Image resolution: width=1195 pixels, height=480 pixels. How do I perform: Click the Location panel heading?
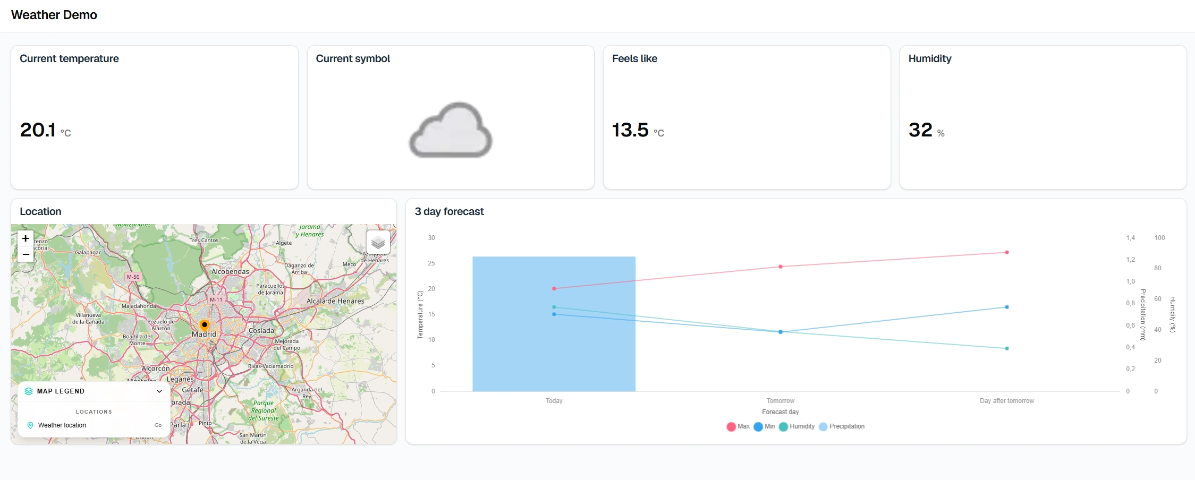(x=40, y=211)
